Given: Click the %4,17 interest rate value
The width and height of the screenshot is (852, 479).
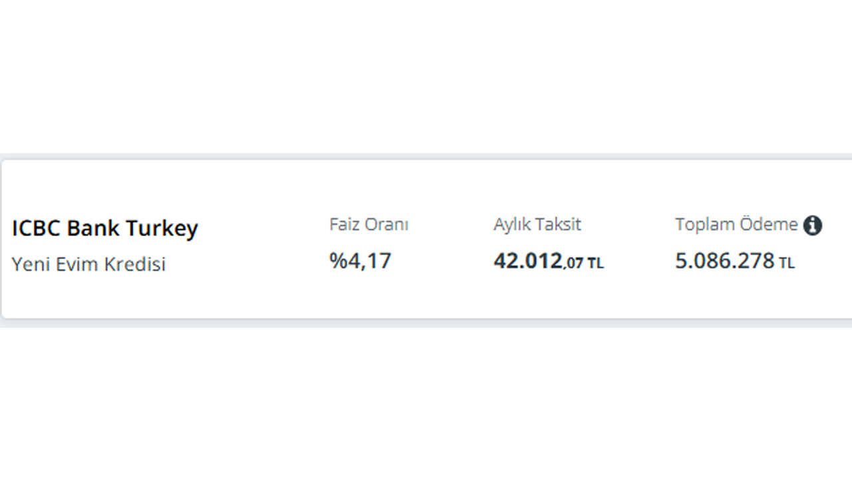Looking at the screenshot, I should point(361,261).
